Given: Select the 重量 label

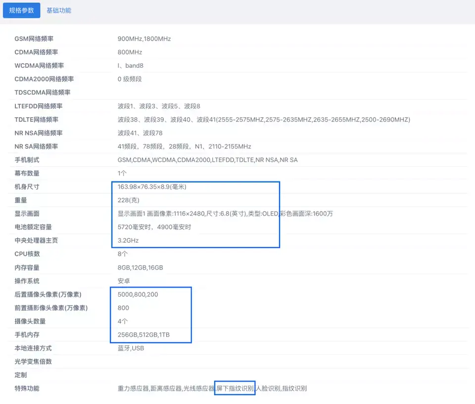Looking at the screenshot, I should (x=21, y=200).
